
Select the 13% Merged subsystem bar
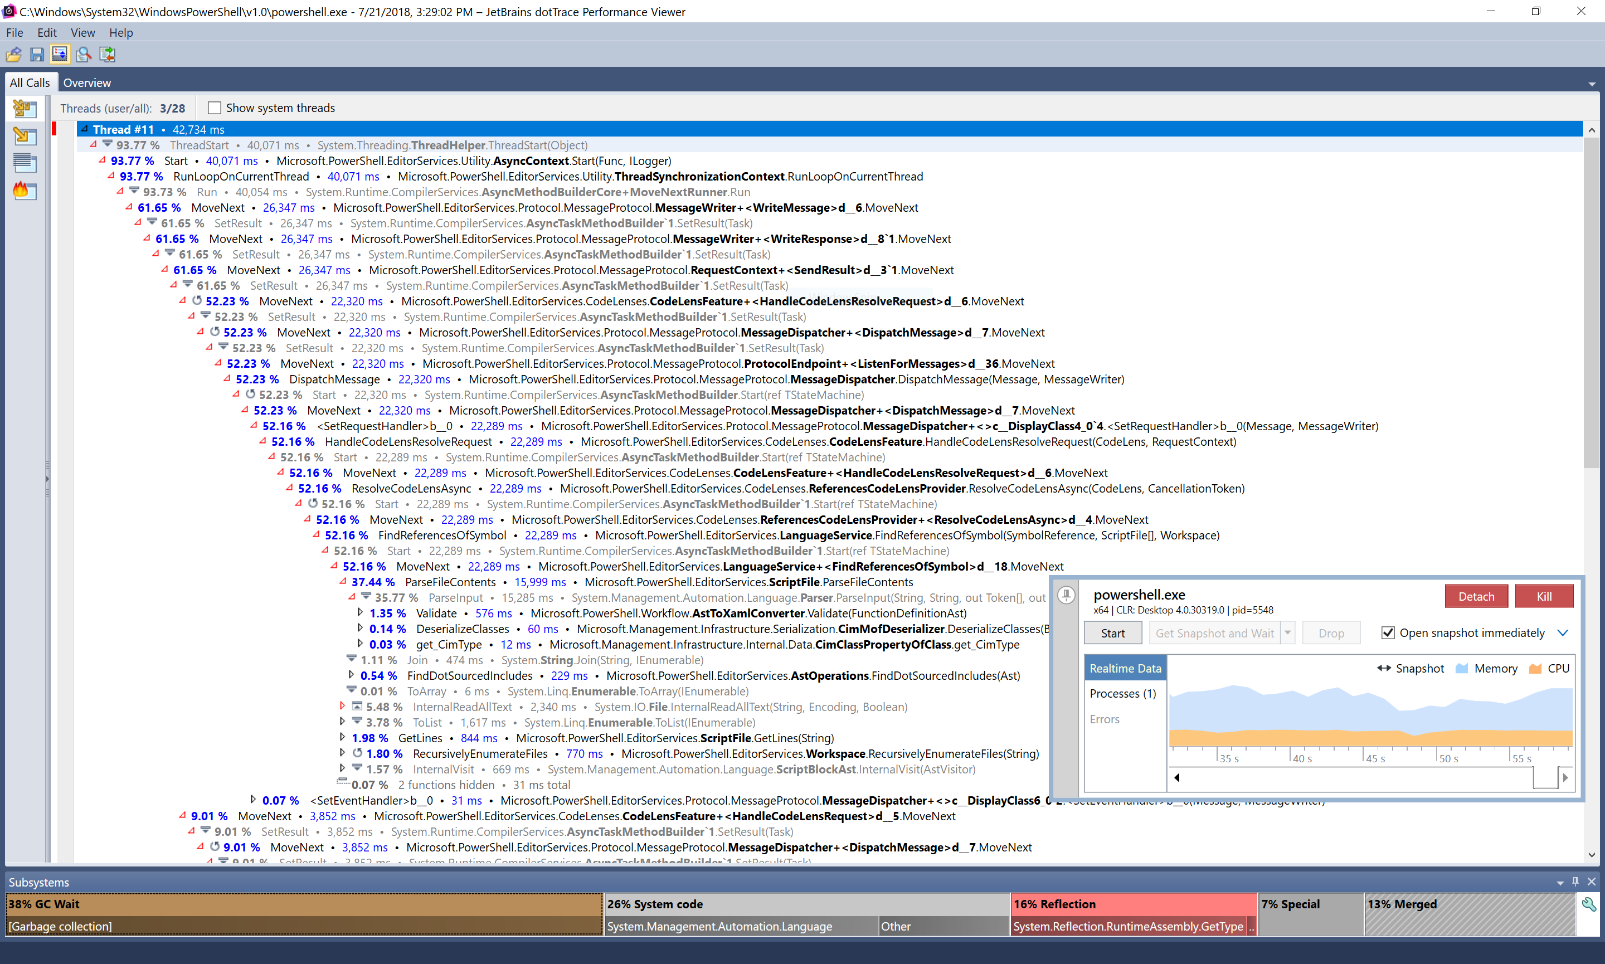[x=1470, y=914]
